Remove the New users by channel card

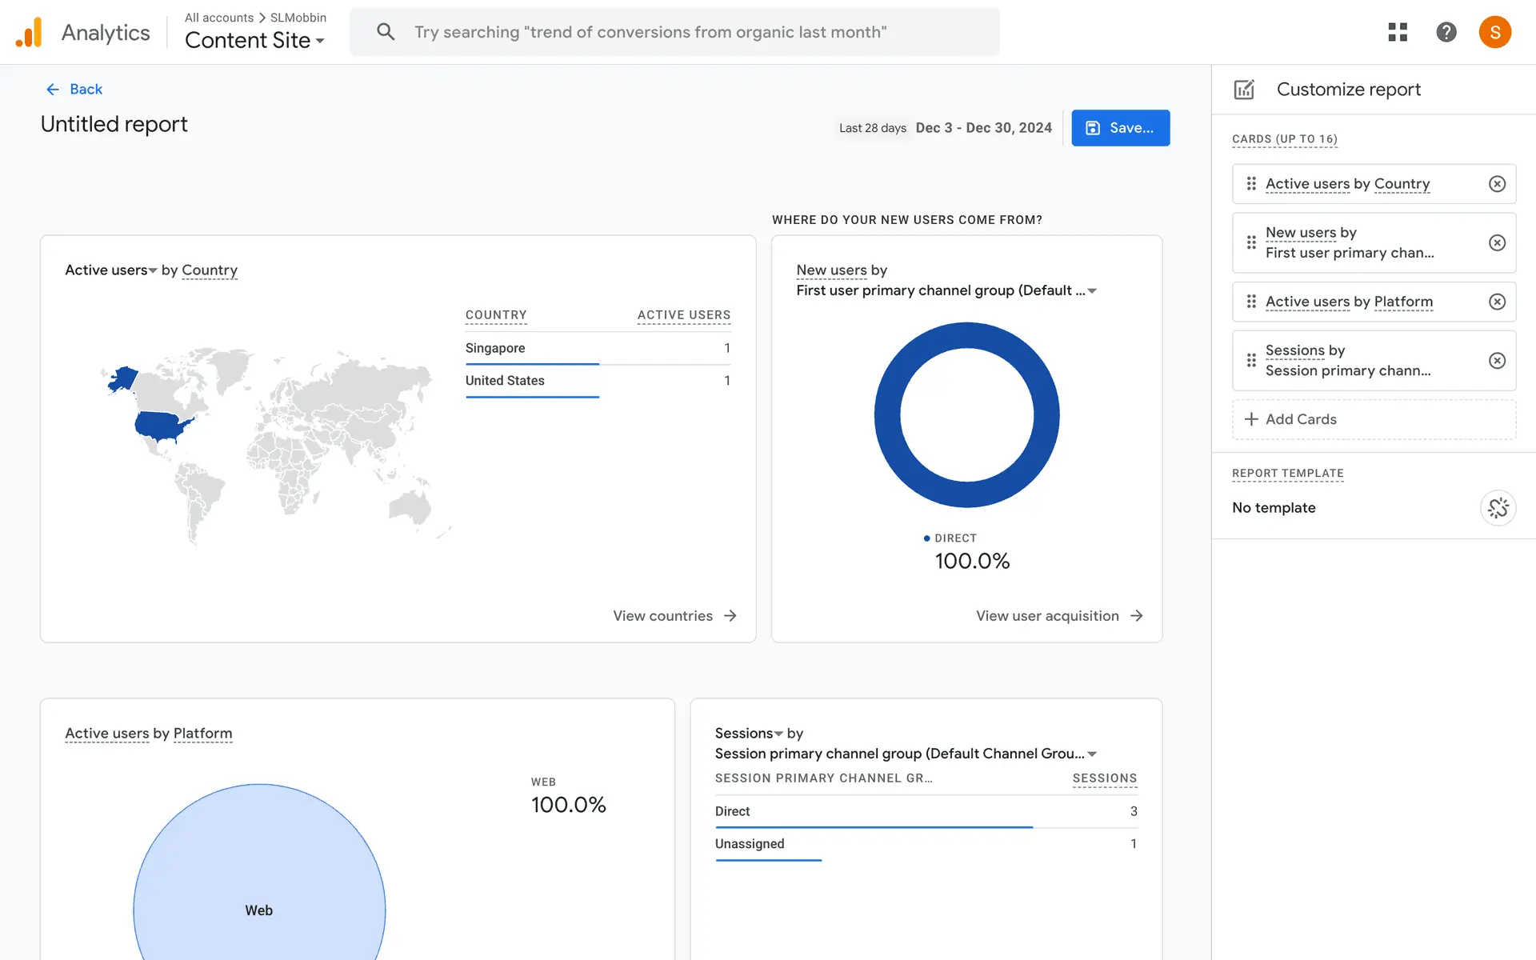(x=1497, y=242)
